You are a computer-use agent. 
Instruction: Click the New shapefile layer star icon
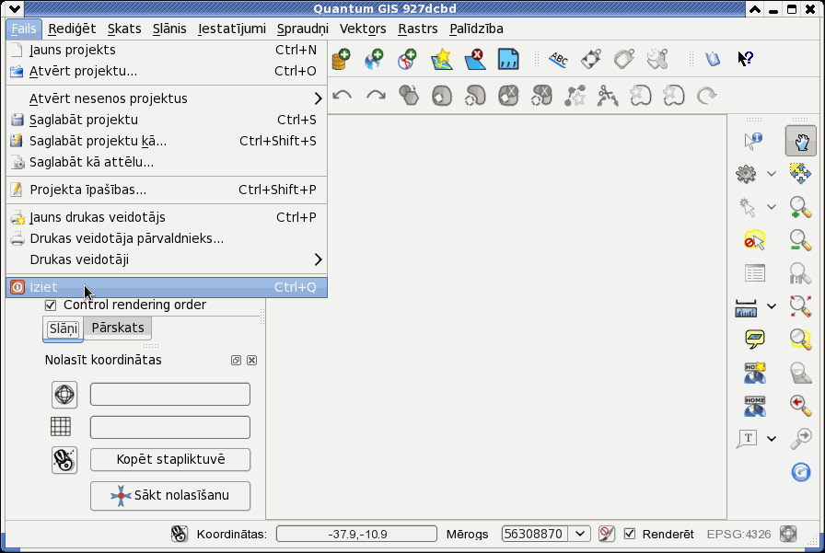441,59
